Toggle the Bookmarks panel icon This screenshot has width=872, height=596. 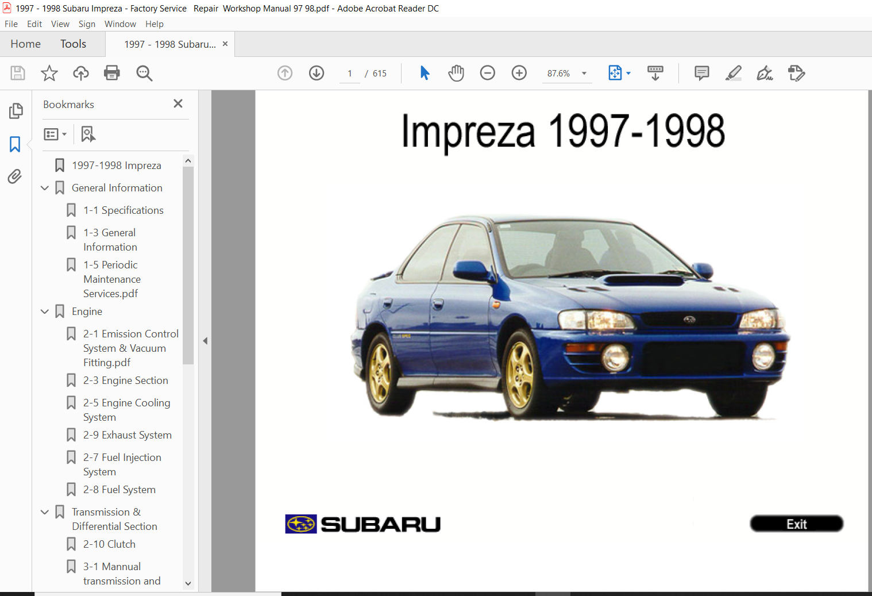[x=15, y=144]
